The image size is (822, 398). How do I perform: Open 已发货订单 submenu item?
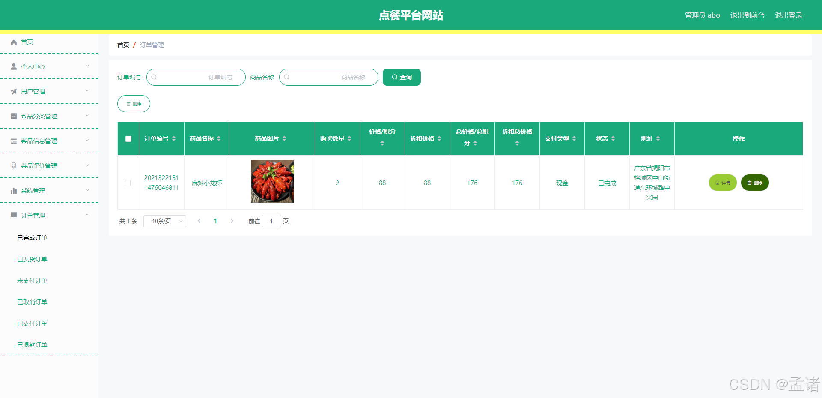[x=32, y=259]
